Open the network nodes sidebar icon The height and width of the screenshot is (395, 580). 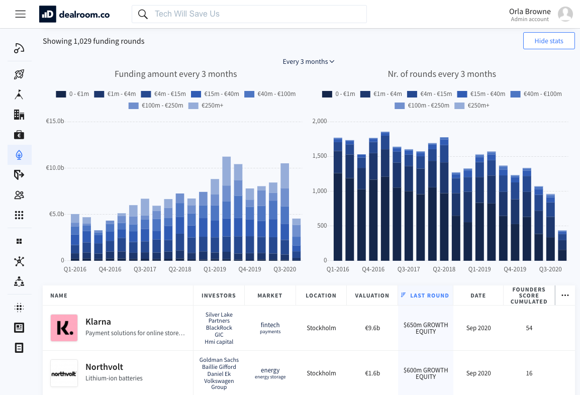pos(19,261)
